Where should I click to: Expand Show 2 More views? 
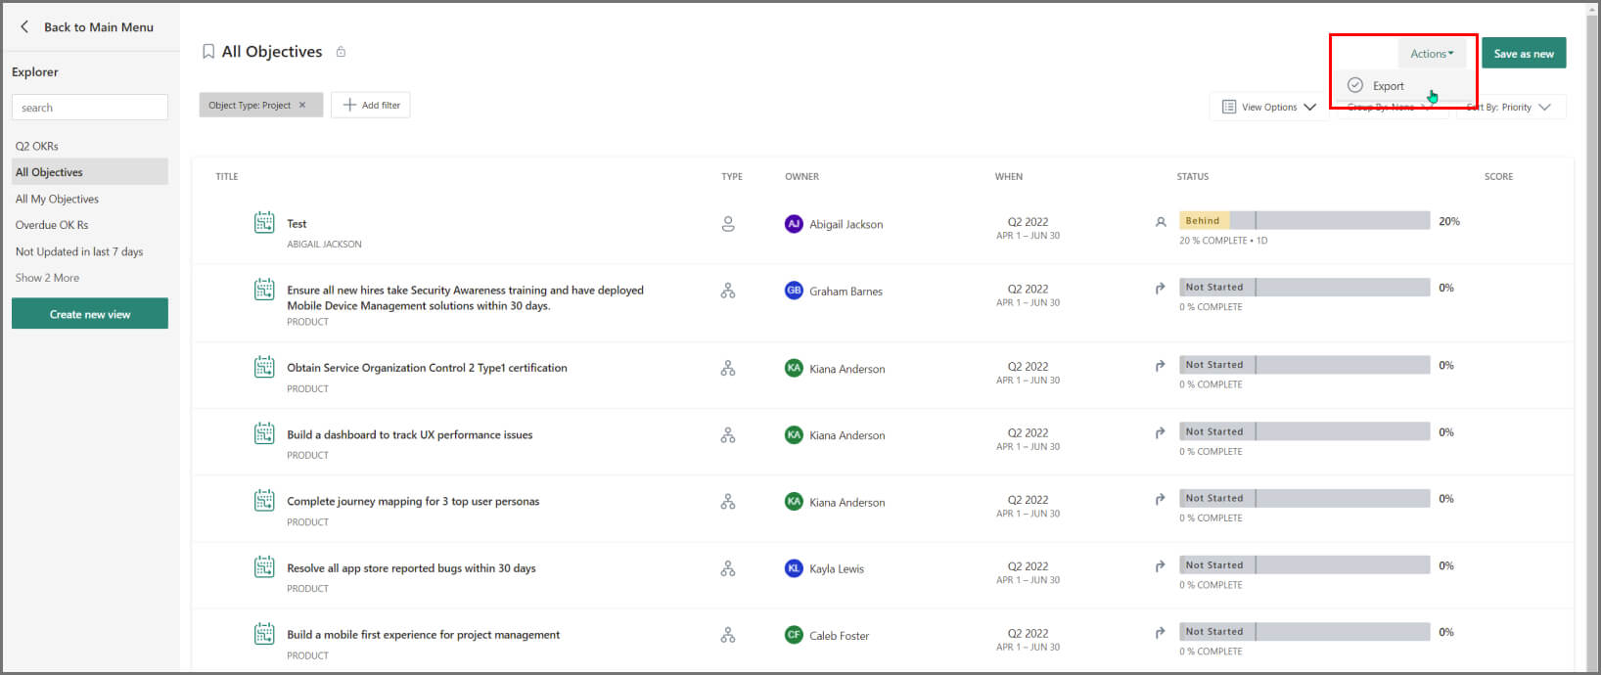click(x=47, y=278)
